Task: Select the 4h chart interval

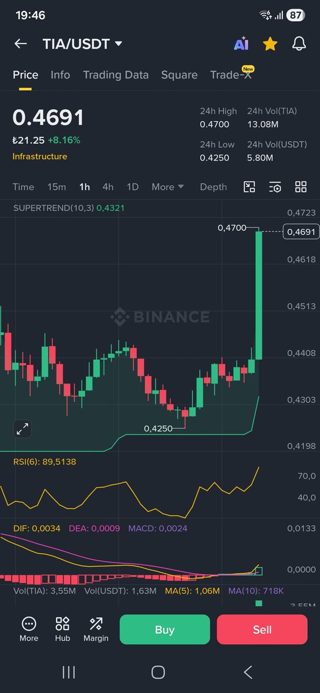Action: tap(108, 187)
